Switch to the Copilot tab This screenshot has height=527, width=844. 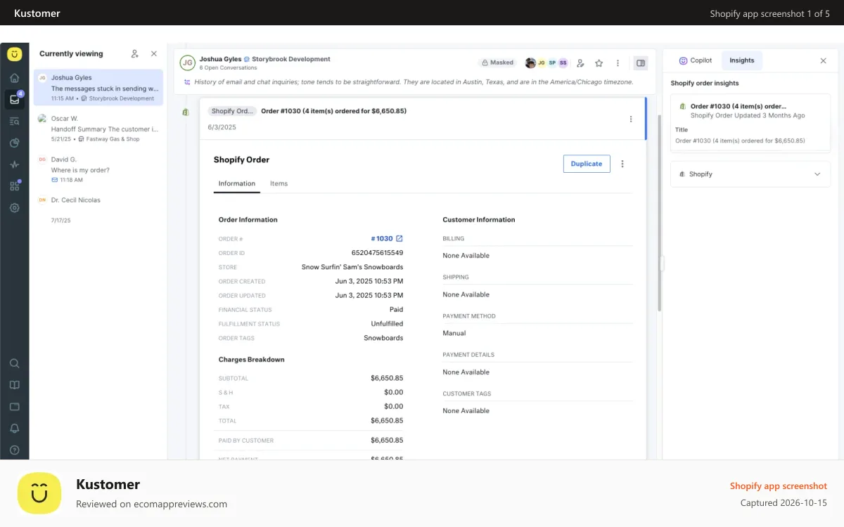pyautogui.click(x=696, y=60)
